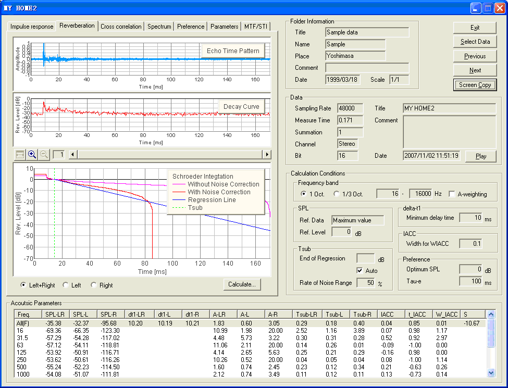
Task: Click the lower frequency limit field 16
Action: [x=388, y=194]
